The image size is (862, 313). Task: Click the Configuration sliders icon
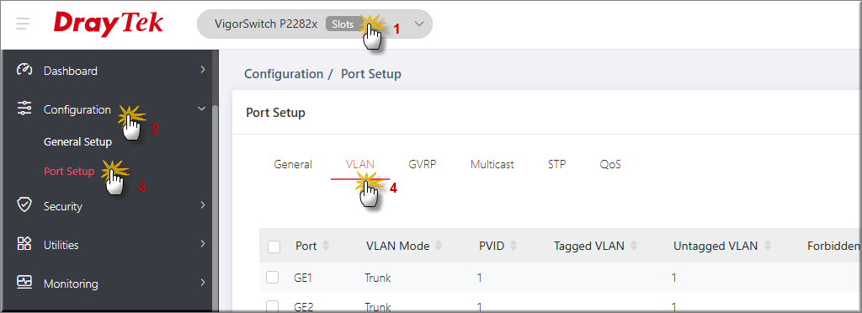(x=24, y=109)
